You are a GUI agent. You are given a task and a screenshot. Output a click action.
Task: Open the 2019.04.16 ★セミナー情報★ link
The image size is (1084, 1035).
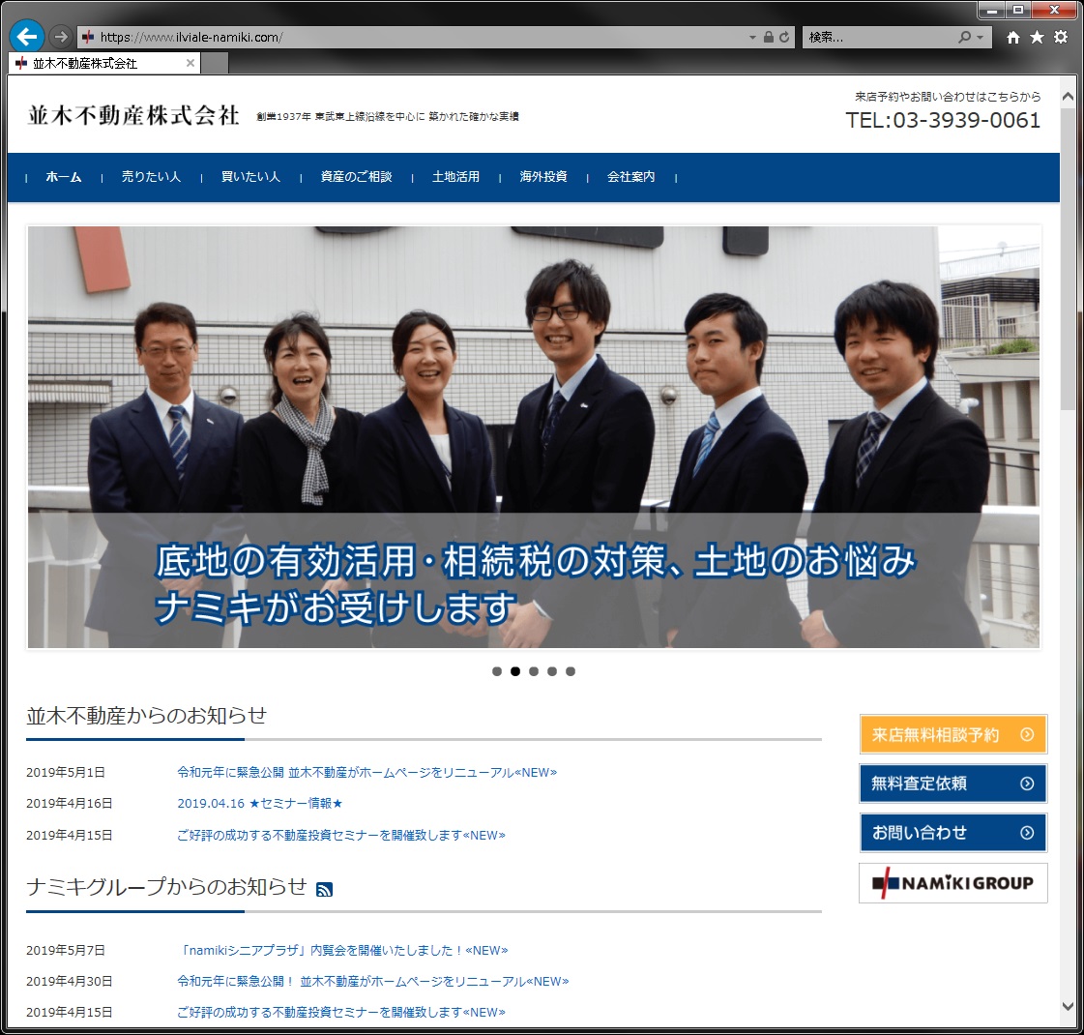pos(260,804)
